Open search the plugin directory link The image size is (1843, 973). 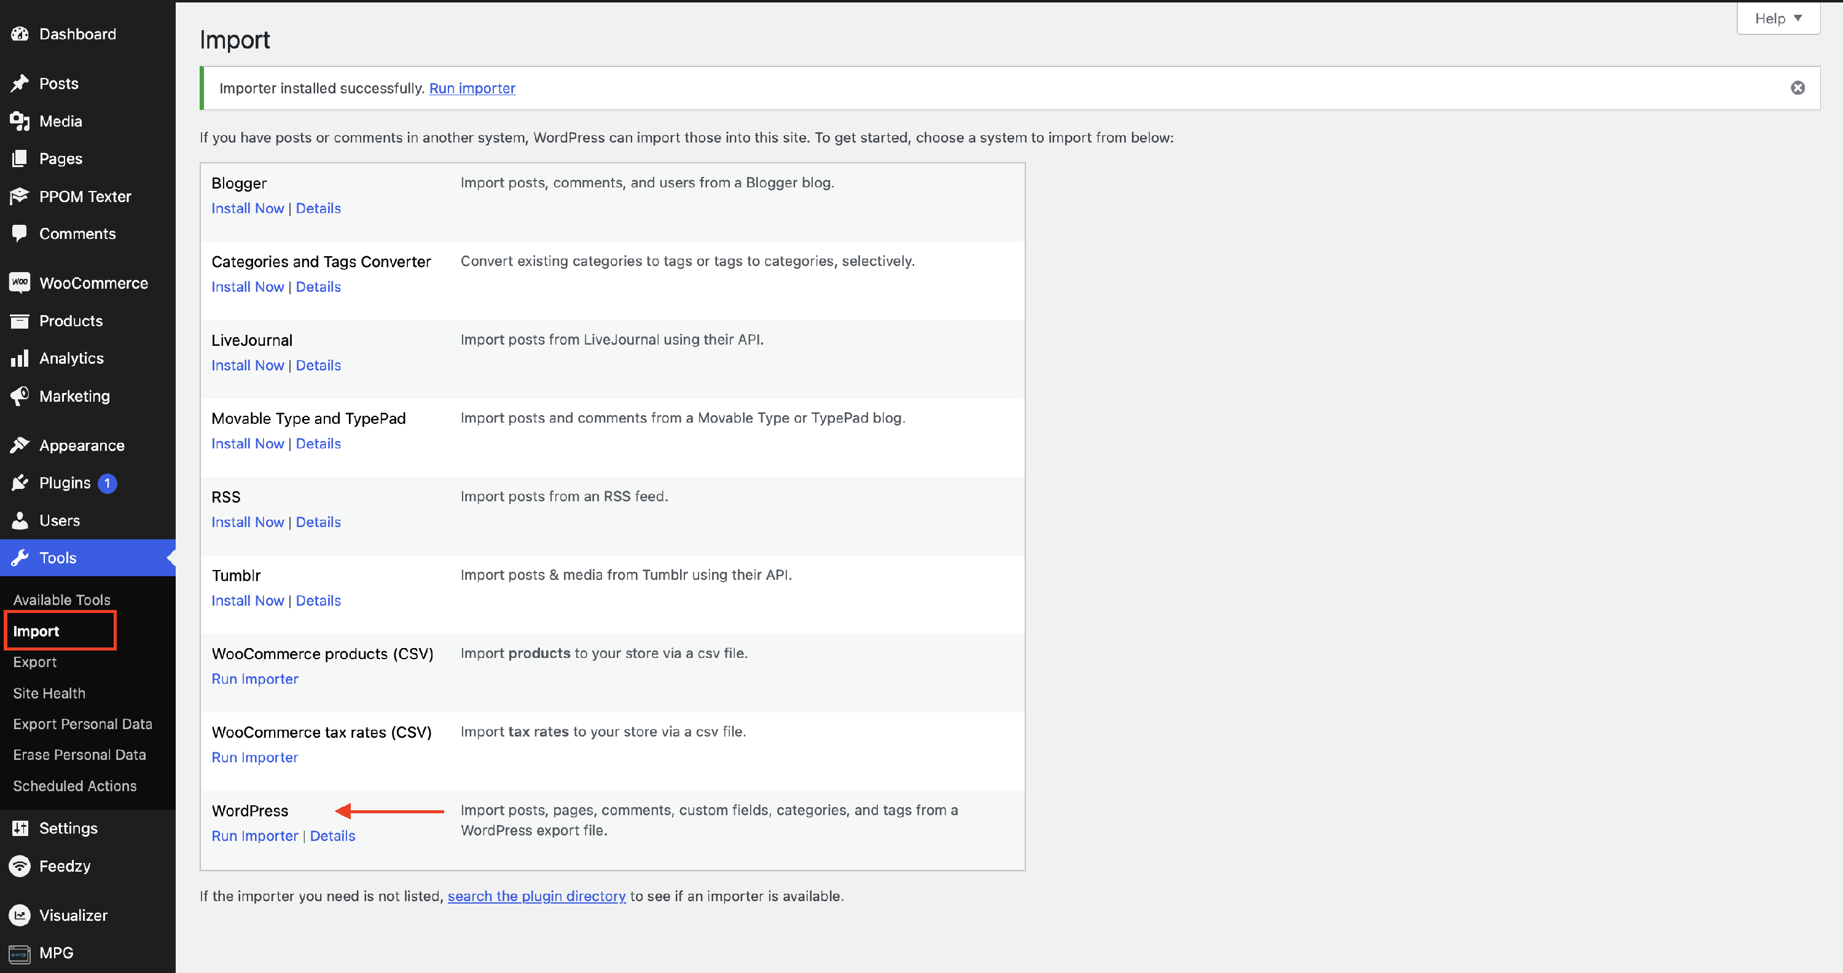(536, 896)
